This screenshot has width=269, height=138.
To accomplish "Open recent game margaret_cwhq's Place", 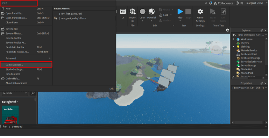I will click(x=72, y=18).
